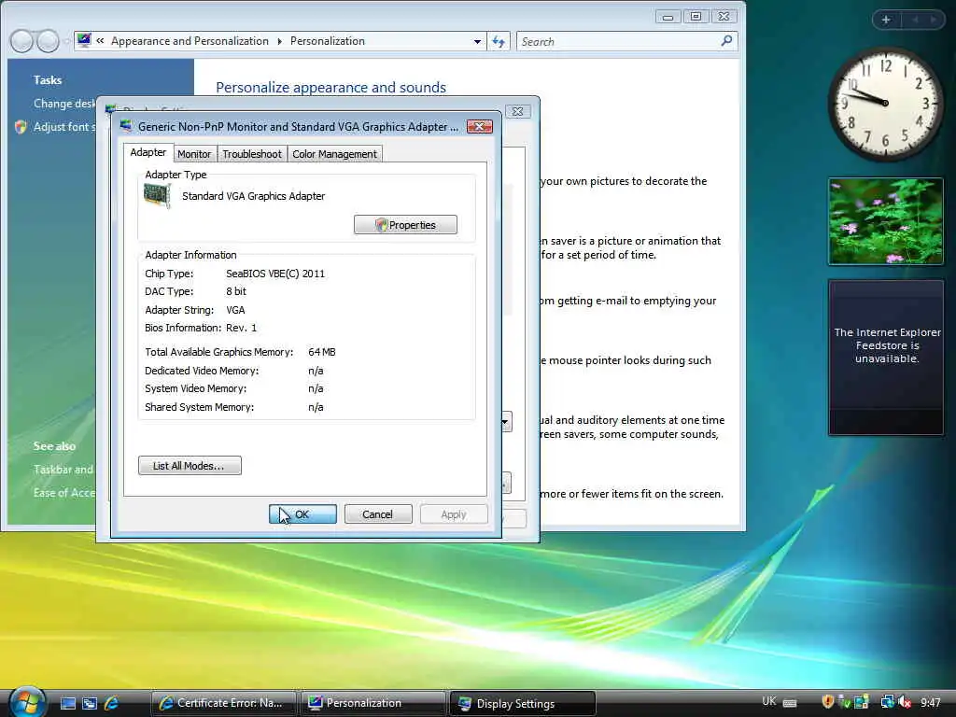Click the search magnifier icon
Image resolution: width=956 pixels, height=717 pixels.
point(726,41)
